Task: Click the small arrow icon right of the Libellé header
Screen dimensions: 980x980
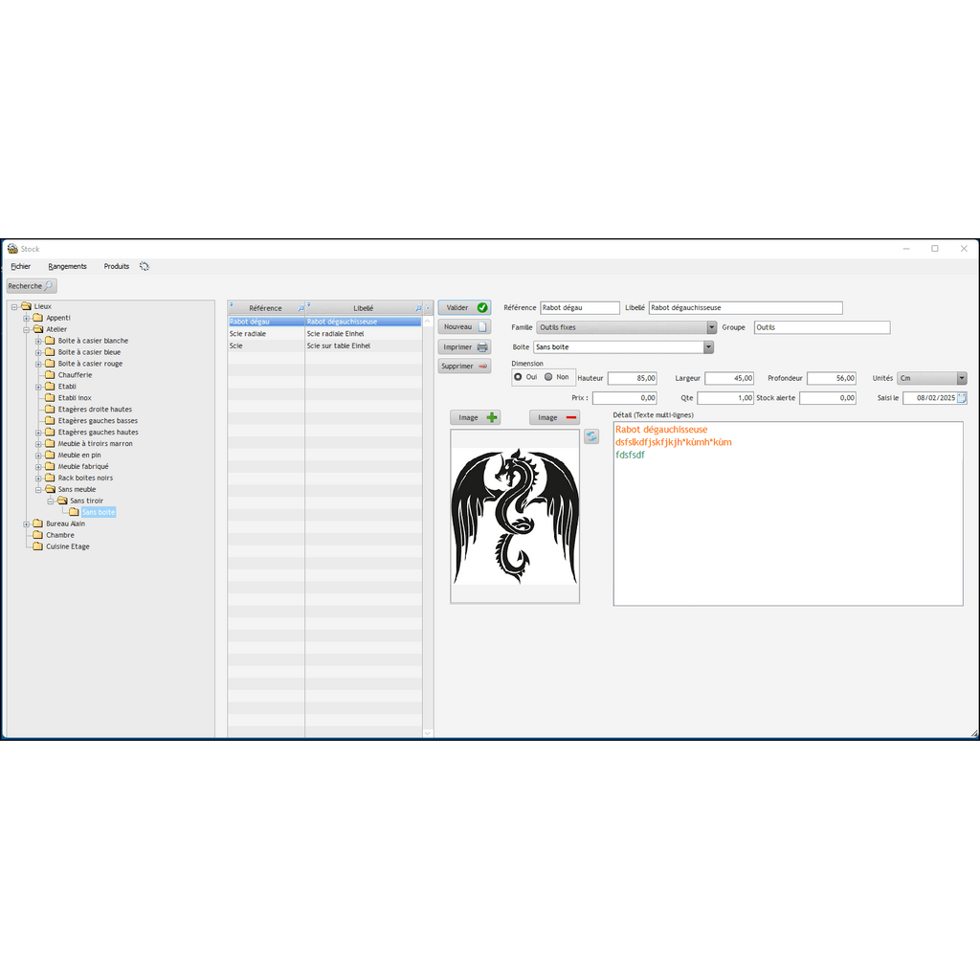Action: click(x=428, y=308)
